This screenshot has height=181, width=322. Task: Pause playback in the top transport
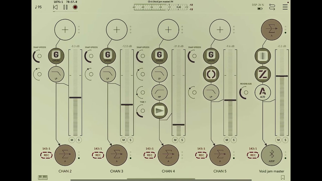pos(65,7)
